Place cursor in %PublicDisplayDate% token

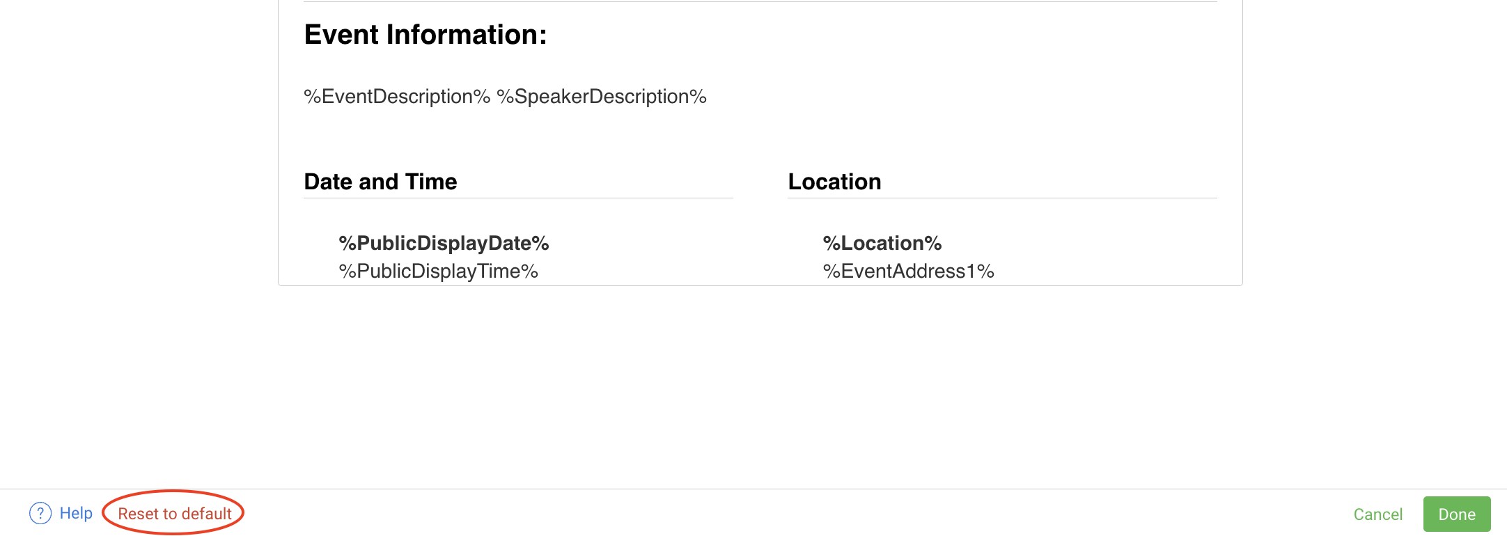pyautogui.click(x=444, y=243)
